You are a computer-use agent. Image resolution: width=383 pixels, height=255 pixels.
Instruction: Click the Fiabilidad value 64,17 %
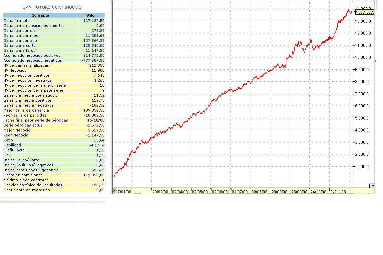click(x=97, y=145)
